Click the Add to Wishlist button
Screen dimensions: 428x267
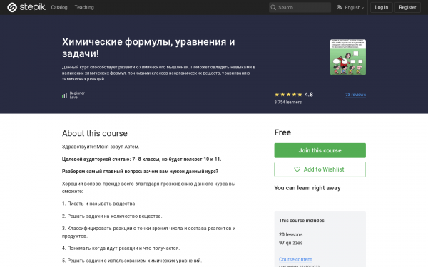320,169
